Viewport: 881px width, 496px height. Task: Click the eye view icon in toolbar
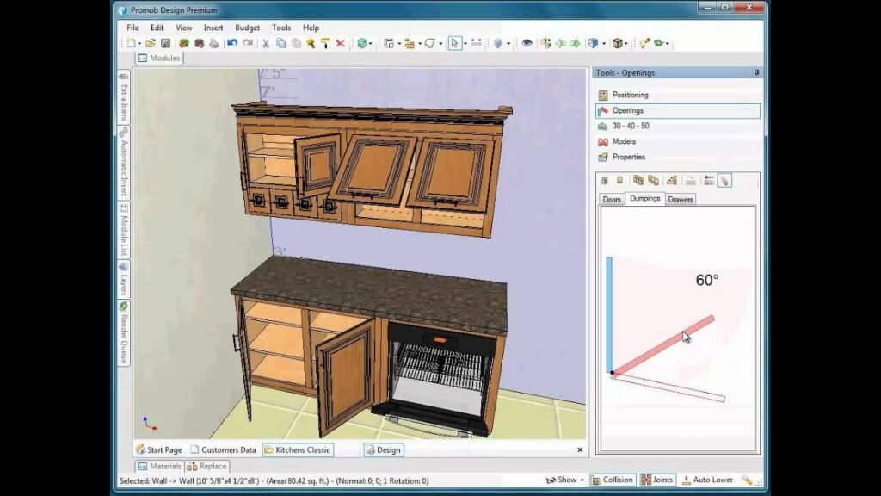(x=527, y=43)
